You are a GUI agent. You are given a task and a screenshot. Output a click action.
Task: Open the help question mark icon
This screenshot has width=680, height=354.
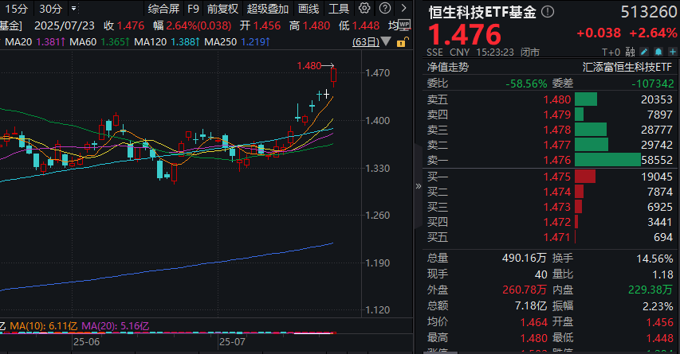pyautogui.click(x=385, y=8)
